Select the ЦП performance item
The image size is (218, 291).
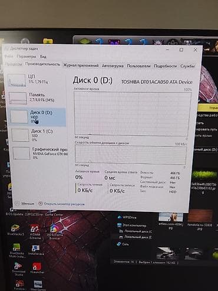pos(37,80)
